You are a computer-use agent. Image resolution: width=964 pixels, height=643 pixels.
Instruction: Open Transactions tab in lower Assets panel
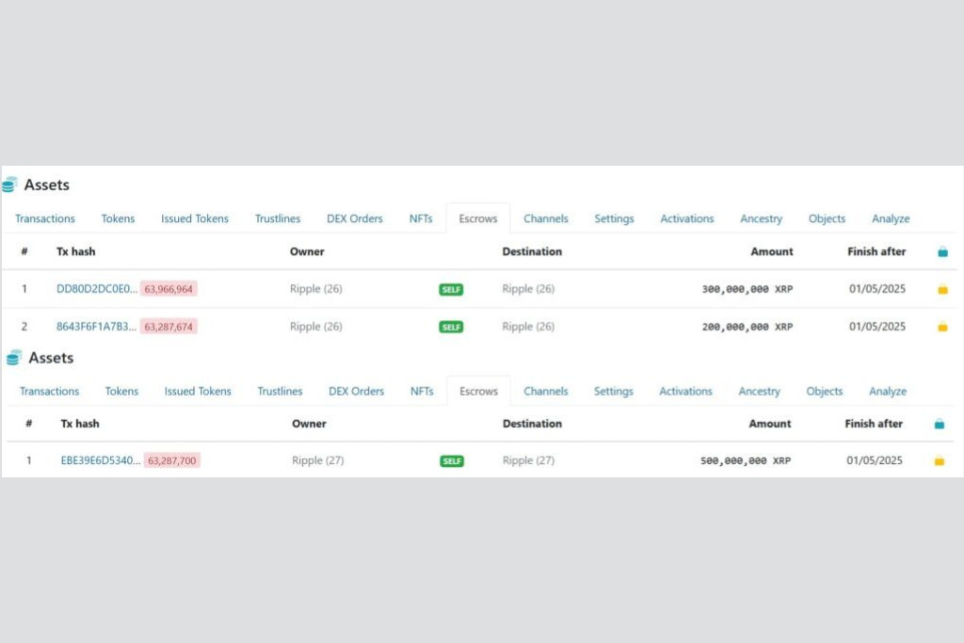point(49,391)
